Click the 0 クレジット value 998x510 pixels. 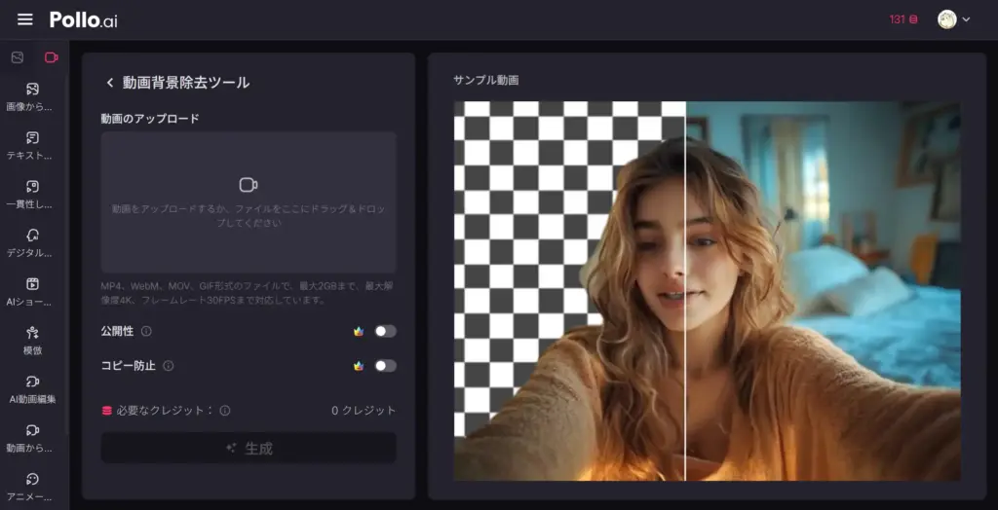click(x=364, y=411)
